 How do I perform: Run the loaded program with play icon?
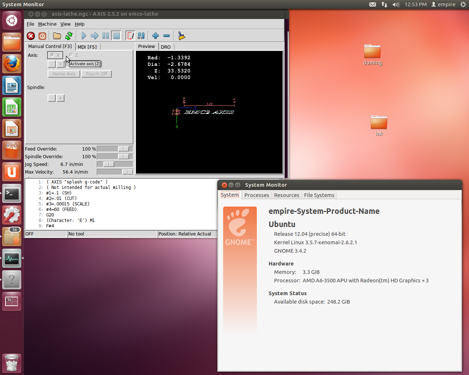click(84, 36)
